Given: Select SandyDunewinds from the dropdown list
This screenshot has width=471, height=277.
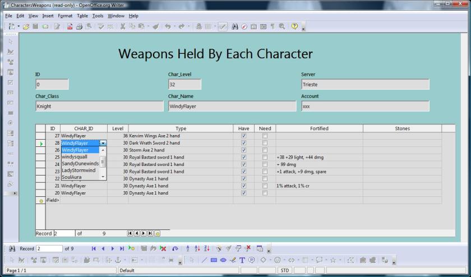Looking at the screenshot, I should click(x=80, y=164).
